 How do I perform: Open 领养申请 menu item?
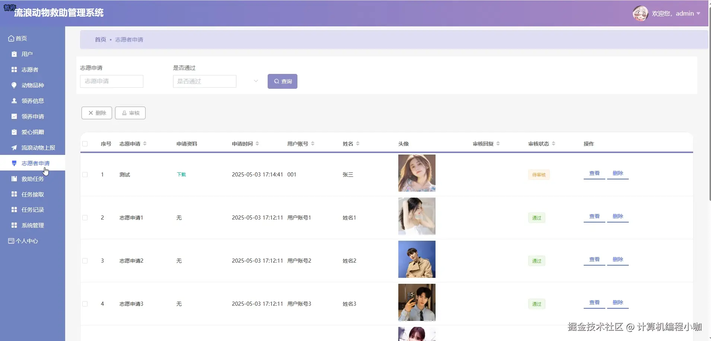coord(32,117)
